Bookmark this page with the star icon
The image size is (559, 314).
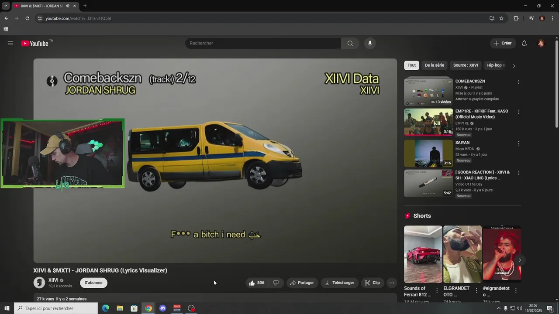[x=501, y=18]
